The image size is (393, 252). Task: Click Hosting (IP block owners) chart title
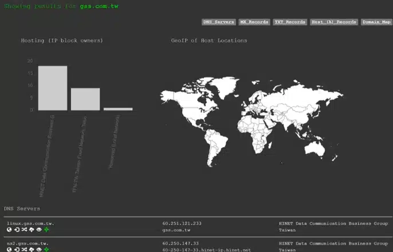[x=62, y=41]
